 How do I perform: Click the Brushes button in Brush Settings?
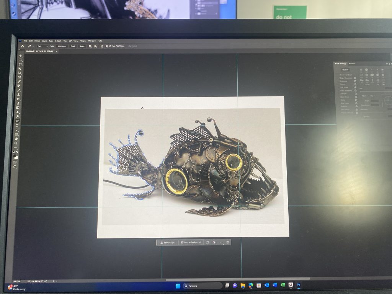[345, 70]
